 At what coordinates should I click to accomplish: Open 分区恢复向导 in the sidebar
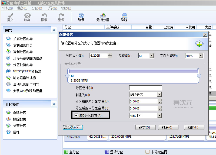pyautogui.click(x=19, y=64)
